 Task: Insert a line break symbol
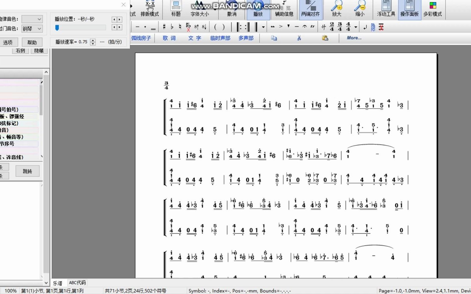365,27
